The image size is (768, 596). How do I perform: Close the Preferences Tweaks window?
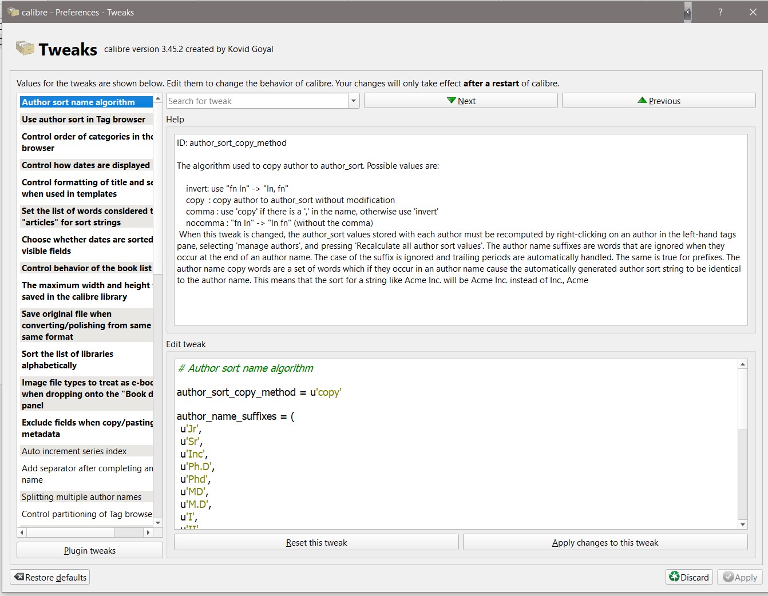[x=753, y=12]
